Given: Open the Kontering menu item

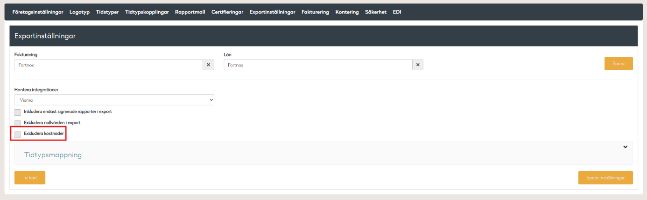Looking at the screenshot, I should [347, 12].
